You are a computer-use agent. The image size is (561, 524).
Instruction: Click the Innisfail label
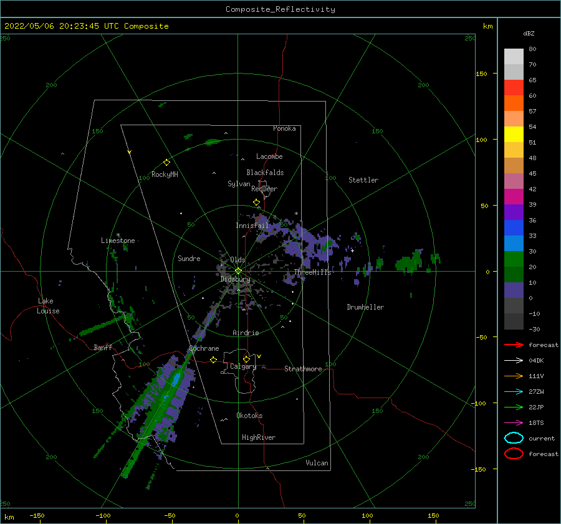click(252, 226)
